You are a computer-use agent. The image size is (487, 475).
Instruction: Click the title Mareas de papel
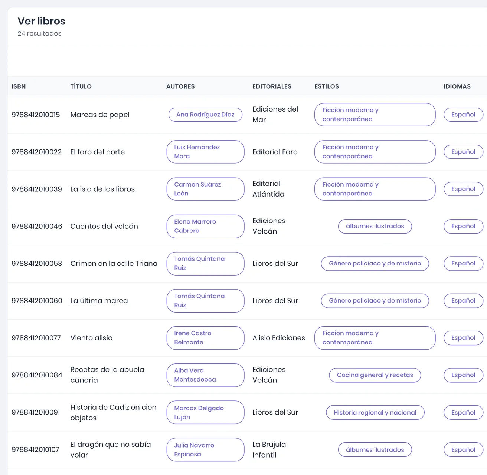click(x=100, y=115)
